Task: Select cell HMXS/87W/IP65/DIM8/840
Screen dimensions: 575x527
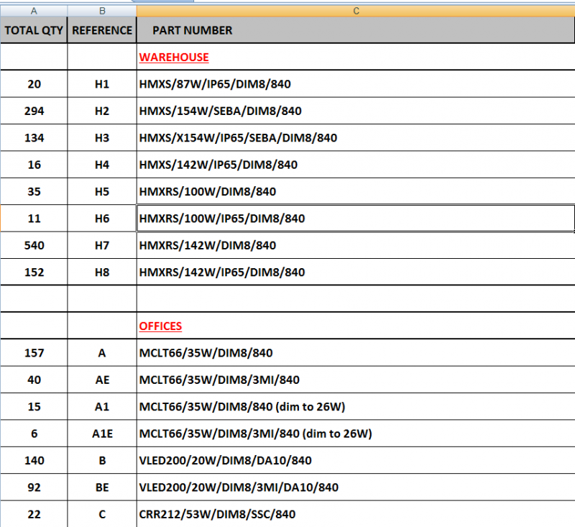Action: click(356, 84)
